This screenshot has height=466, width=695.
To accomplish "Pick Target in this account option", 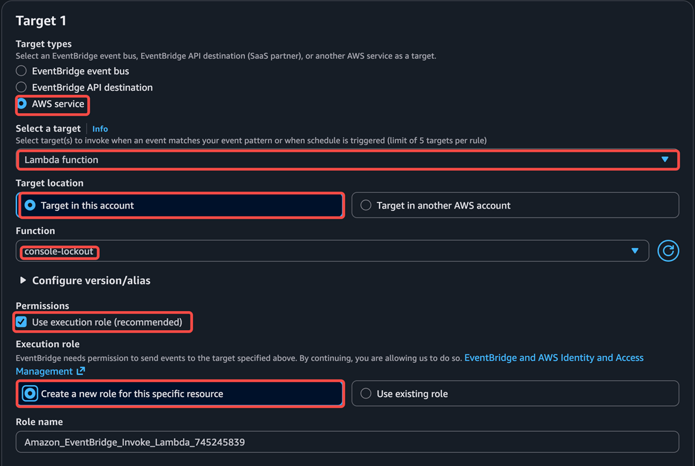I will click(x=30, y=205).
